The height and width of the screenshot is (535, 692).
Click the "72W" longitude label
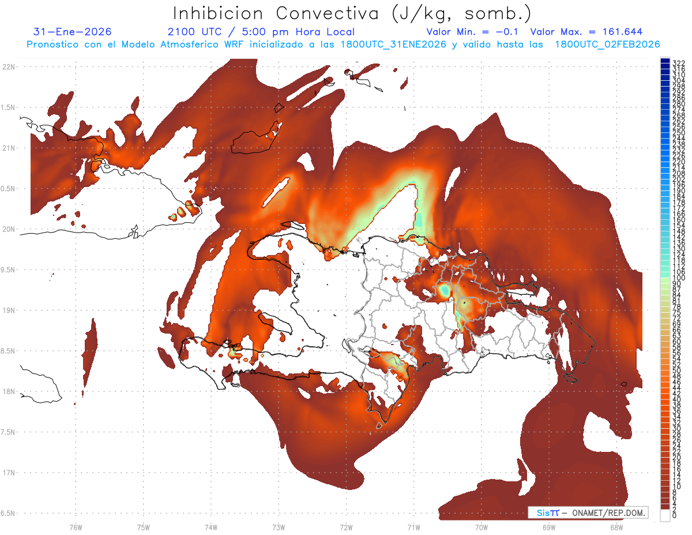(347, 527)
